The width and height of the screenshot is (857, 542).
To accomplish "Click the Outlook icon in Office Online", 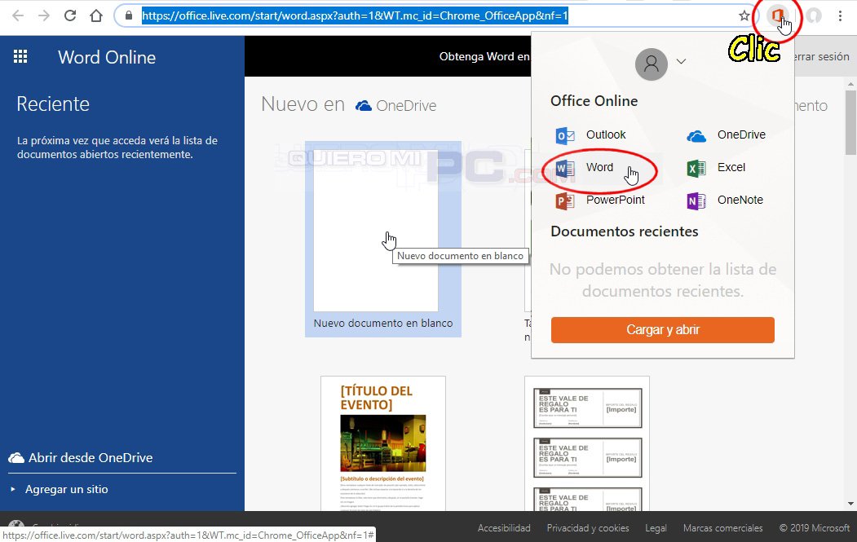I will click(x=564, y=135).
